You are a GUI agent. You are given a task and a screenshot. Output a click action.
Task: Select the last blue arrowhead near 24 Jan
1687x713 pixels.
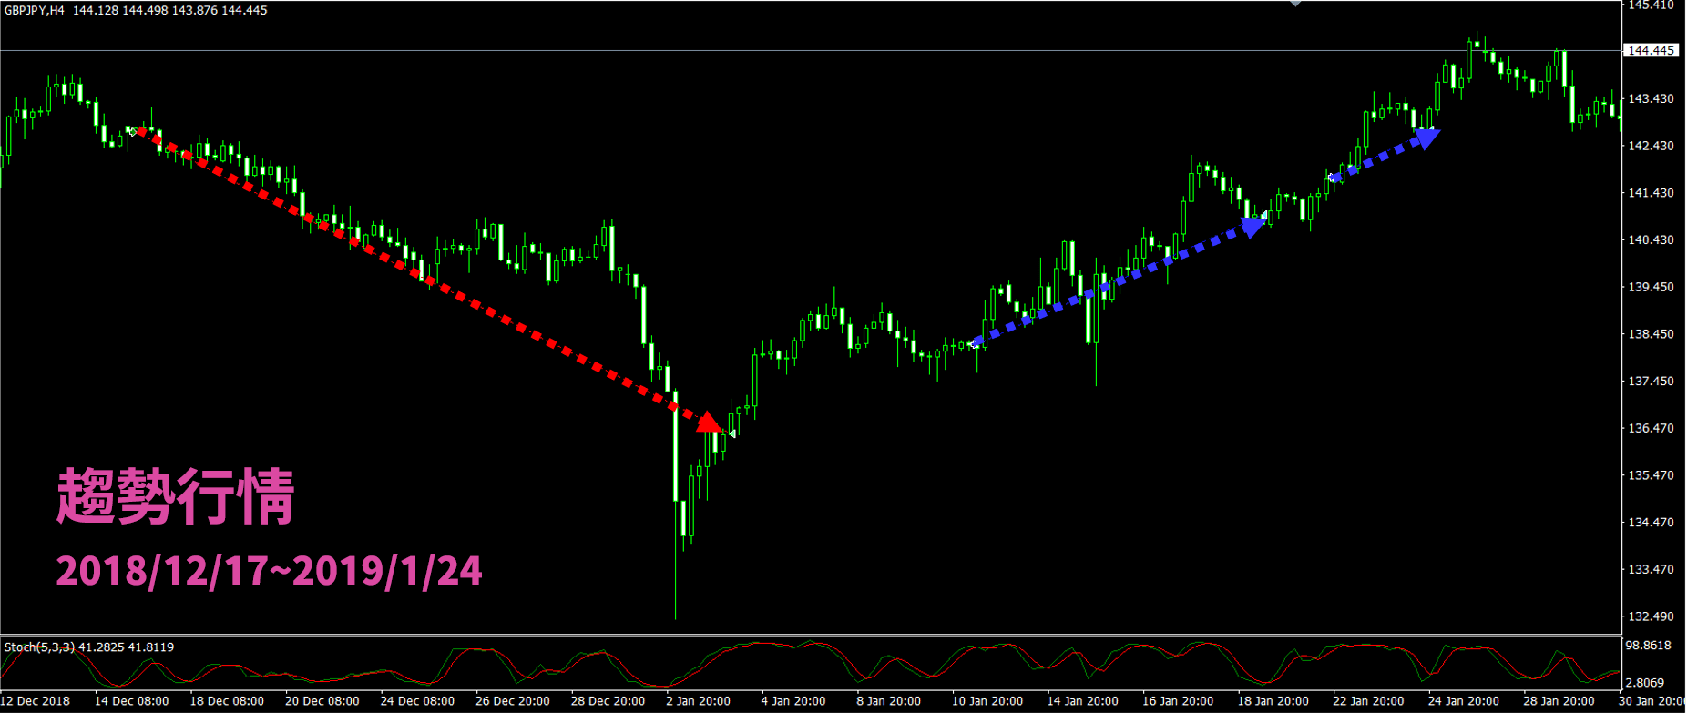click(1426, 138)
